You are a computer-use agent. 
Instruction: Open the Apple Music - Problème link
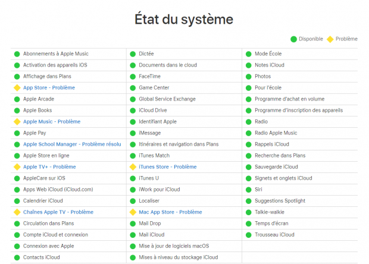[x=52, y=121]
